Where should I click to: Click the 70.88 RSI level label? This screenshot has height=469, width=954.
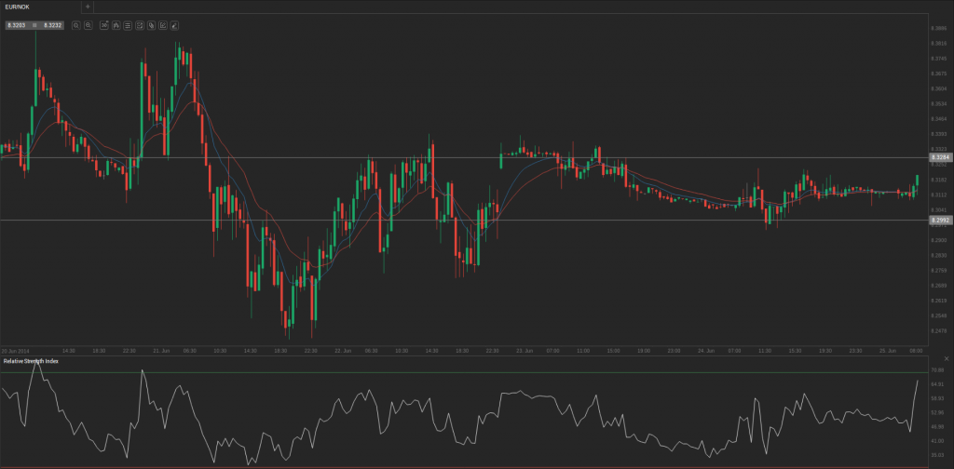[x=938, y=370]
